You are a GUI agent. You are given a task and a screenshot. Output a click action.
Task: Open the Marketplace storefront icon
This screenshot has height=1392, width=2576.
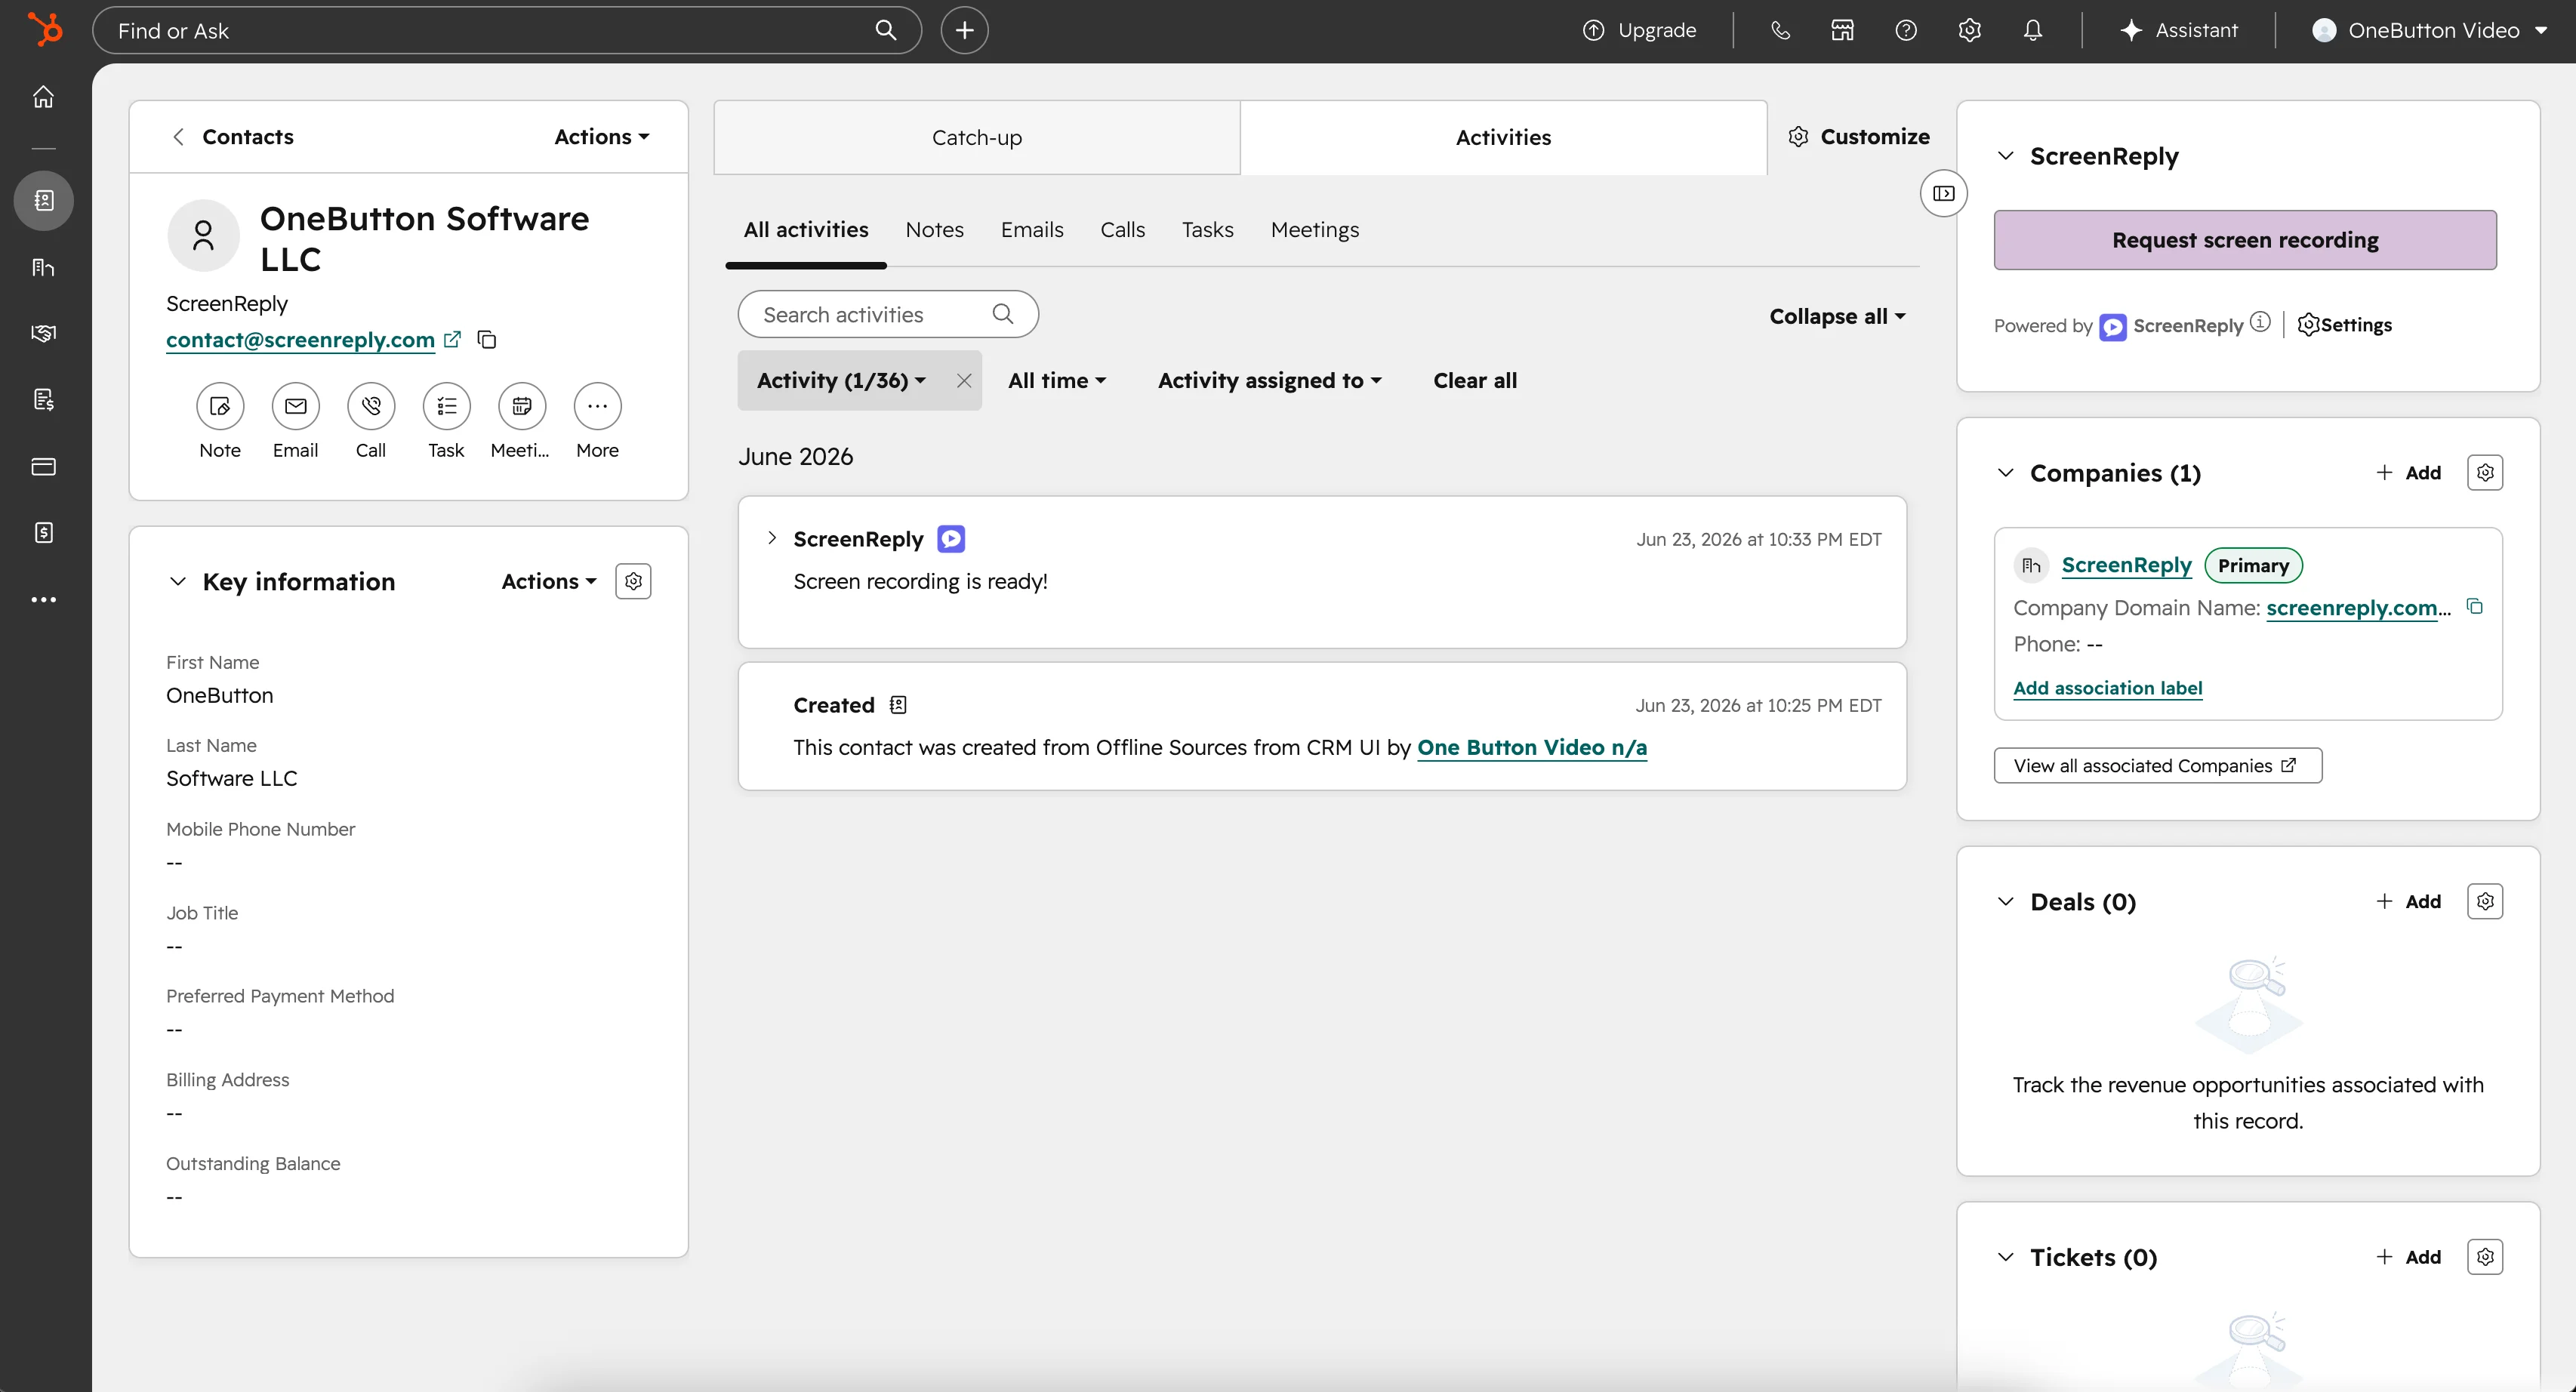pyautogui.click(x=1842, y=30)
